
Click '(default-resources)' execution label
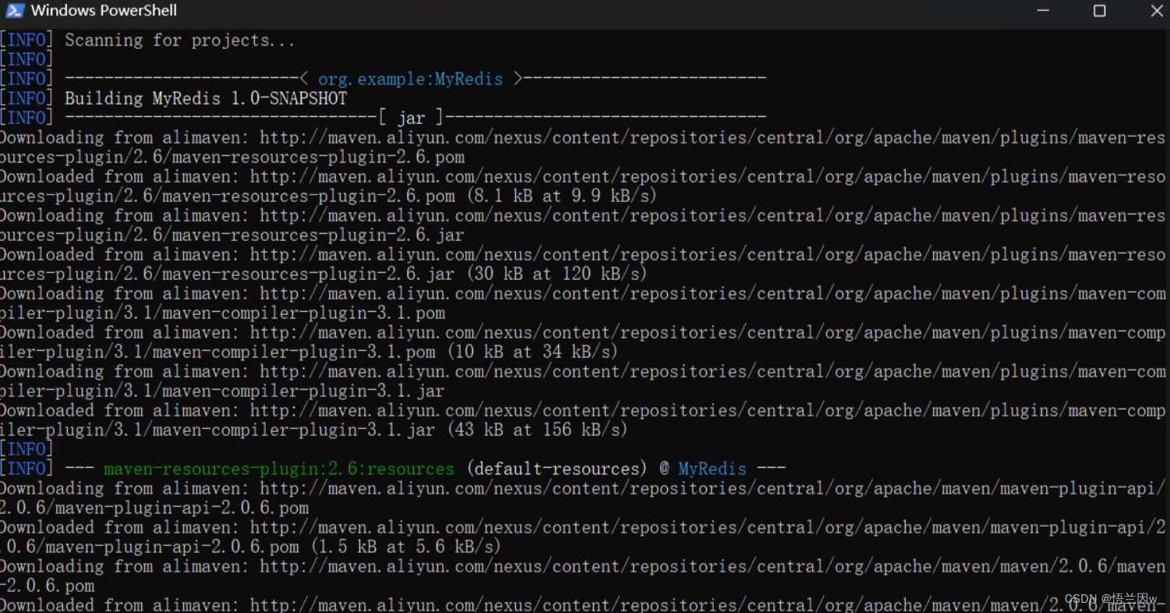(557, 469)
